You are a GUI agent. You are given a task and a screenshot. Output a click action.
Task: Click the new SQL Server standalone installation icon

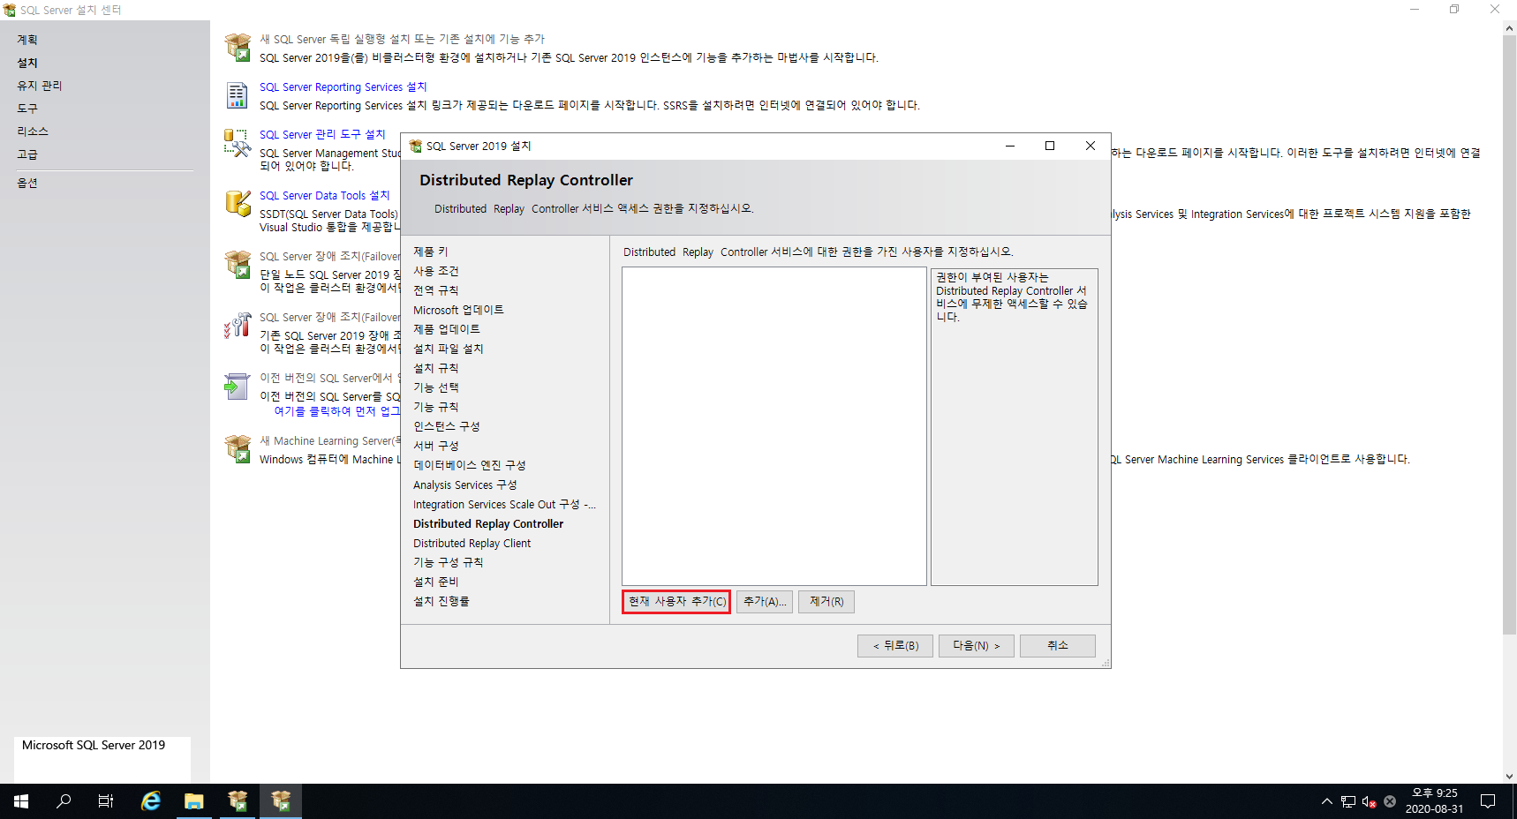tap(238, 48)
